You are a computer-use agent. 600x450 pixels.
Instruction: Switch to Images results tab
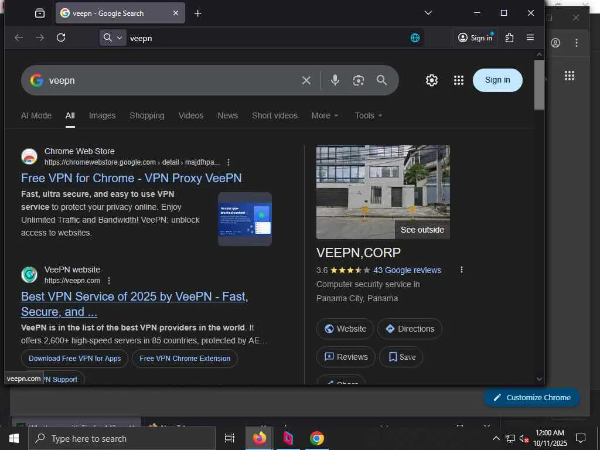[102, 115]
